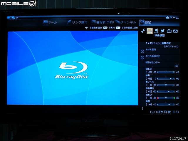This screenshot has width=188, height=141.
Task: Click the 色の濃さ [+10] value
Action: [149, 92]
